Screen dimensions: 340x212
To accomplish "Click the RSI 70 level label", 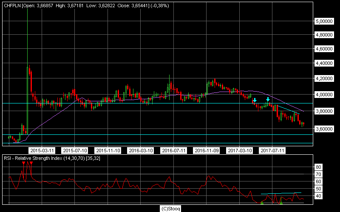I will 318,174.
